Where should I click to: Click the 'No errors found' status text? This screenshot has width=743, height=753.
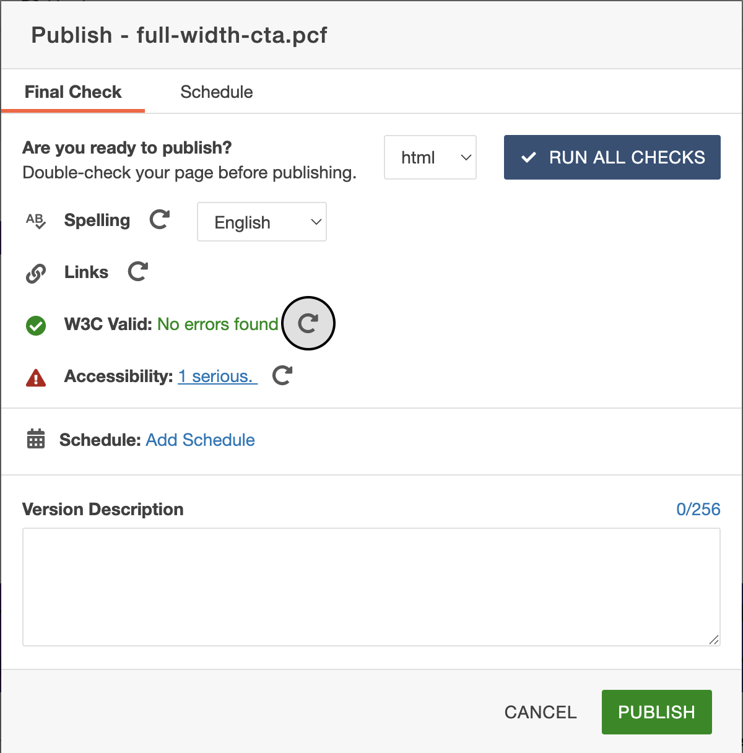(x=218, y=324)
